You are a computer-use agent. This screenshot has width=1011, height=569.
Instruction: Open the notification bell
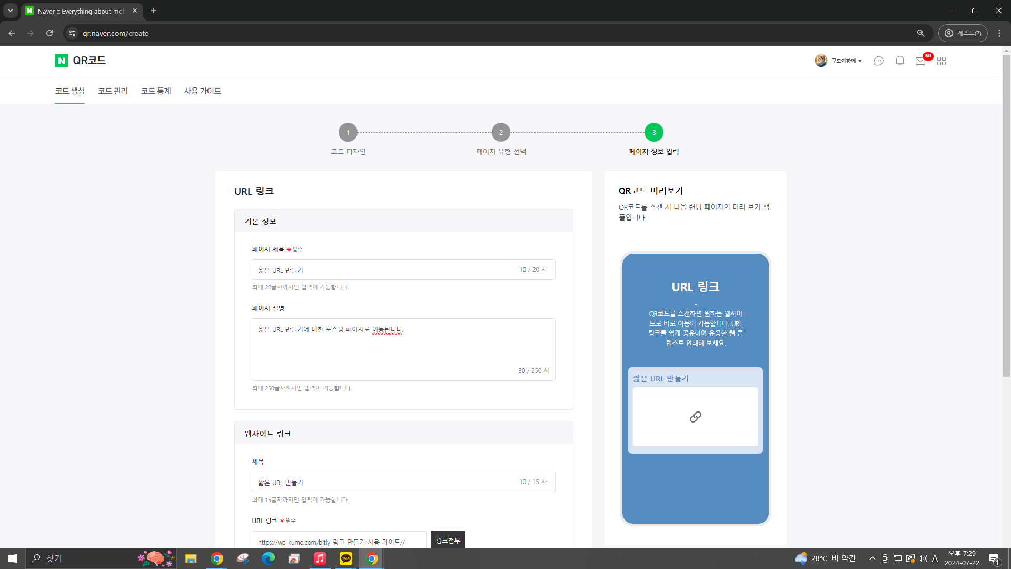899,61
